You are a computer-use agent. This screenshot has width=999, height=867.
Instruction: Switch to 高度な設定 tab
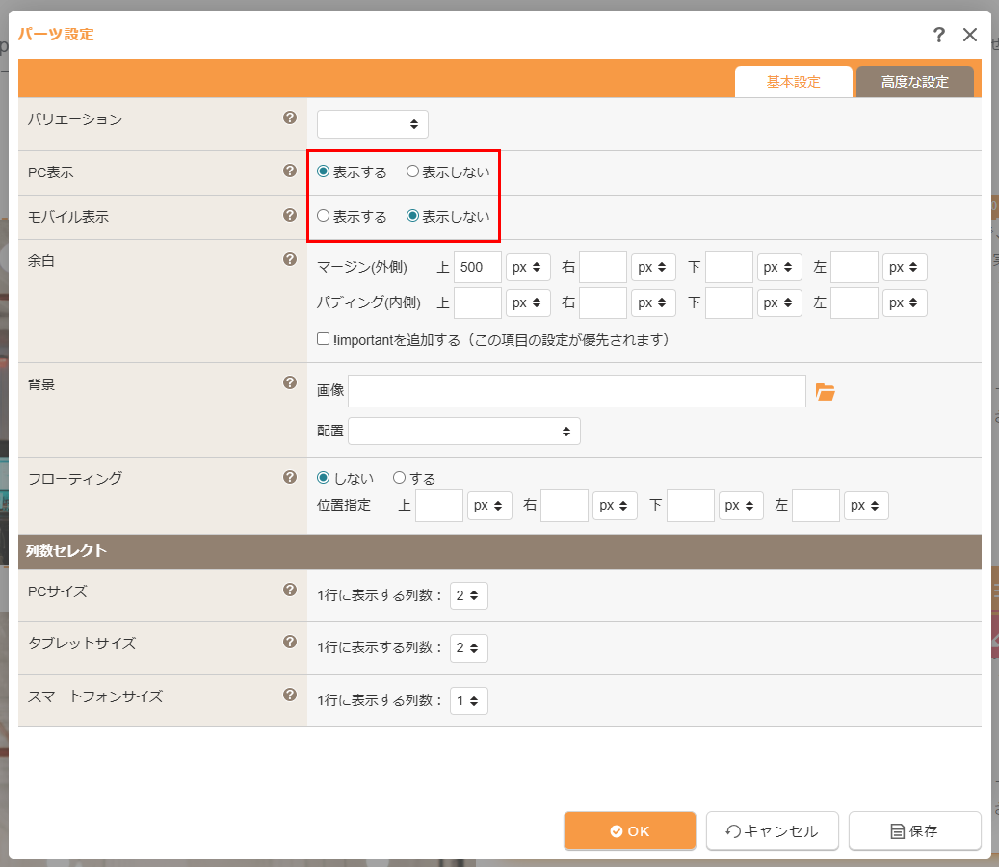coord(915,82)
